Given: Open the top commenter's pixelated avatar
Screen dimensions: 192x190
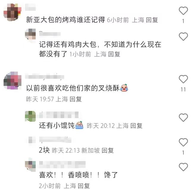Looking at the screenshot, I should [12, 12].
